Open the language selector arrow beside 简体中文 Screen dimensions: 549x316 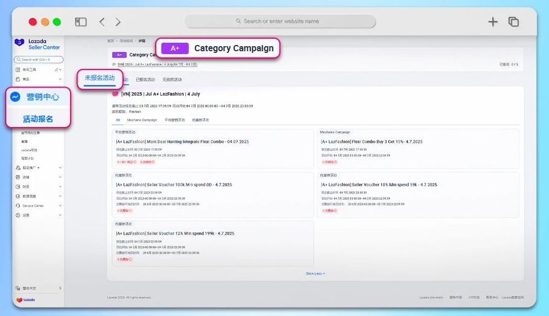(x=60, y=288)
